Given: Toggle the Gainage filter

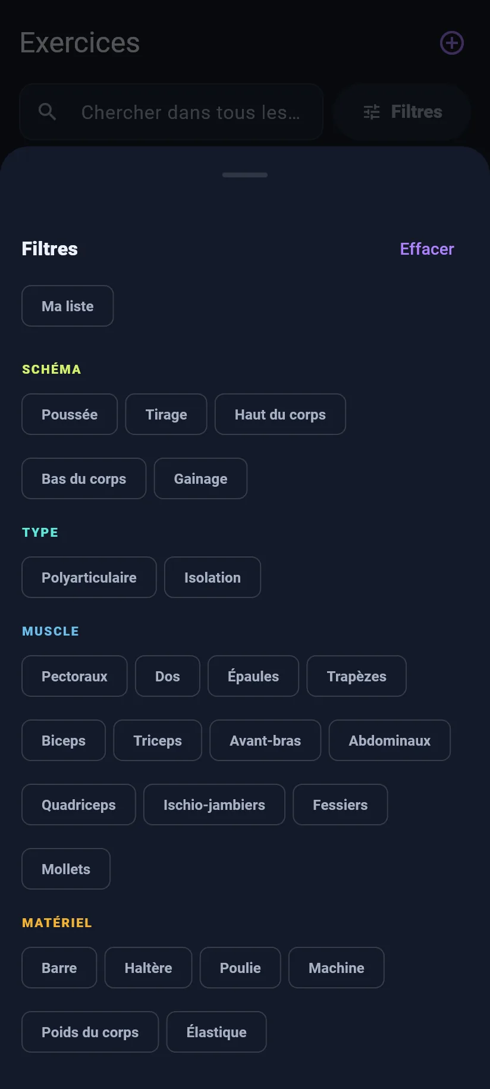Looking at the screenshot, I should pyautogui.click(x=200, y=478).
